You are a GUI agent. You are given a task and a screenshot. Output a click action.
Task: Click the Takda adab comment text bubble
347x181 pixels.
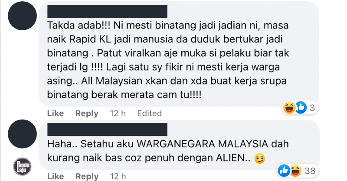coord(179,54)
